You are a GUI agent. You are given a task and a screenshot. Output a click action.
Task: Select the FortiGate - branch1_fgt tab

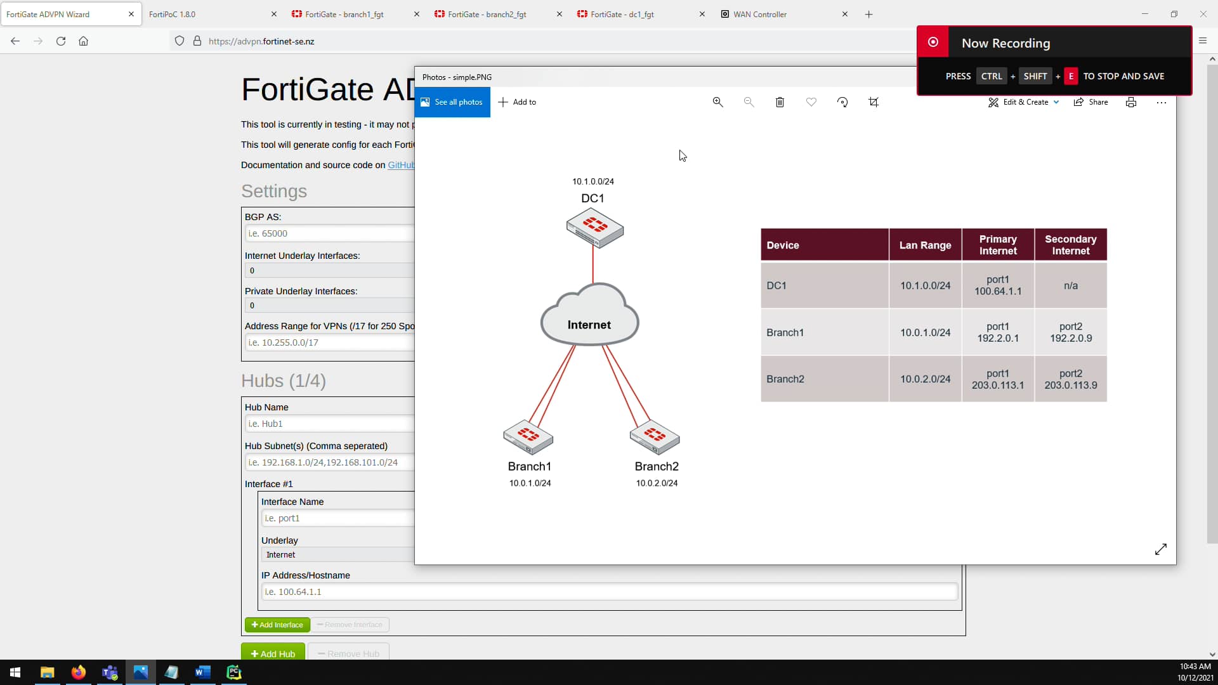click(x=344, y=13)
